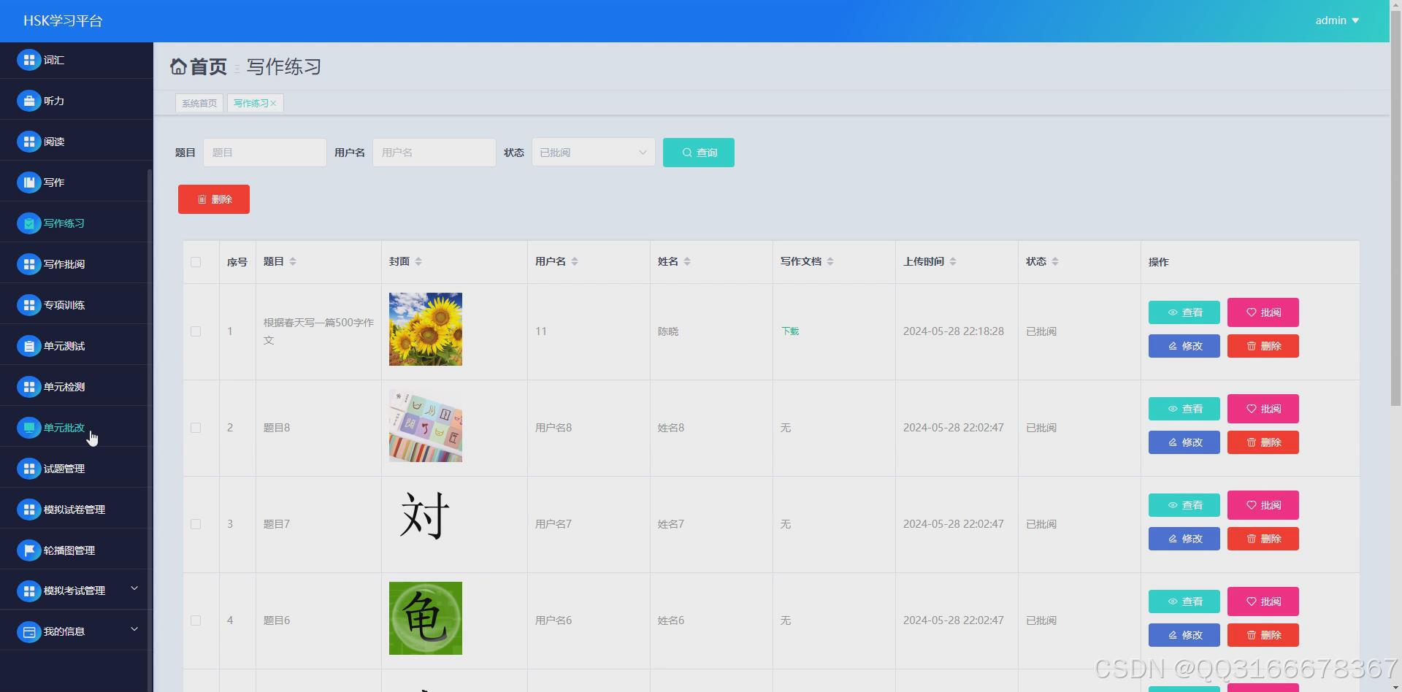This screenshot has width=1402, height=692.
Task: Open the 龟 character cover thumbnail
Action: (426, 618)
